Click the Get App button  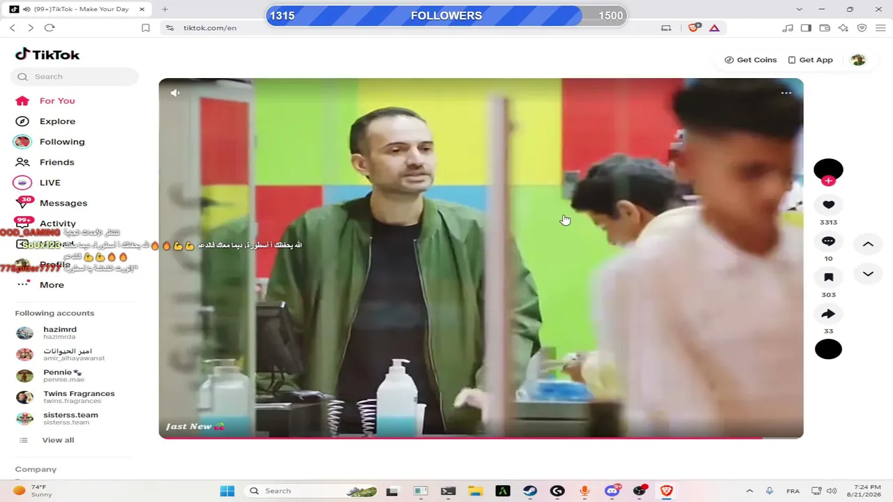point(810,60)
